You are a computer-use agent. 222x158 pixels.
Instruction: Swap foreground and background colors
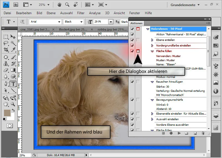click(x=13, y=110)
